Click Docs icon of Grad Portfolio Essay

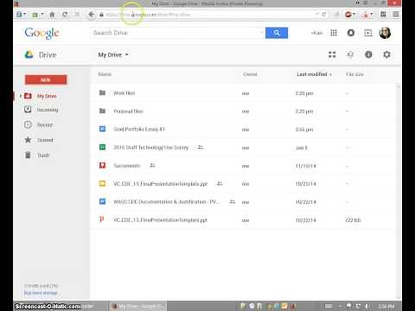click(102, 129)
